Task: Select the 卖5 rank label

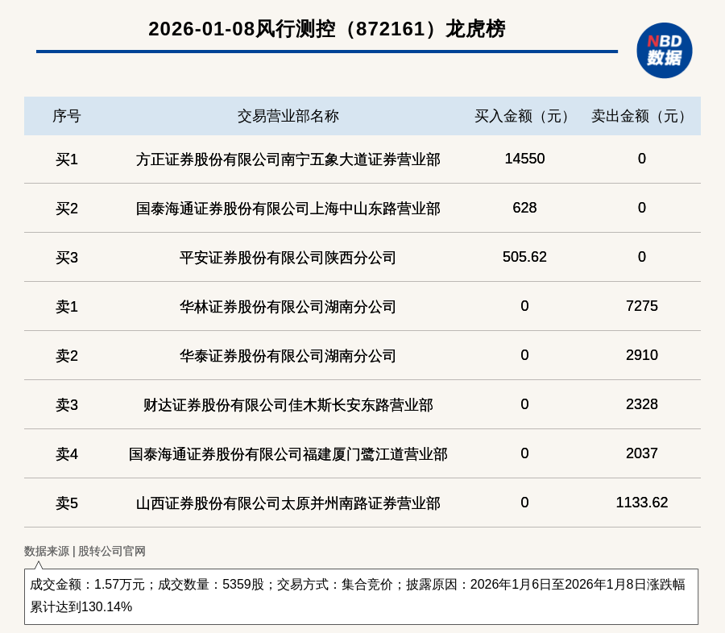Action: point(67,503)
